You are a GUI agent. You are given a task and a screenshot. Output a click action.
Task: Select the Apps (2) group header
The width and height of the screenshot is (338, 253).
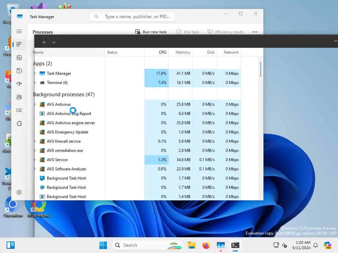(43, 64)
